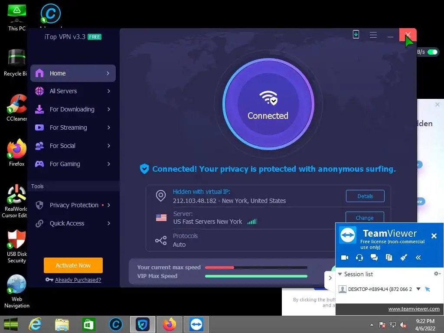Click the For Downloading arrow icon
Image resolution: width=444 pixels, height=333 pixels.
tap(39, 109)
